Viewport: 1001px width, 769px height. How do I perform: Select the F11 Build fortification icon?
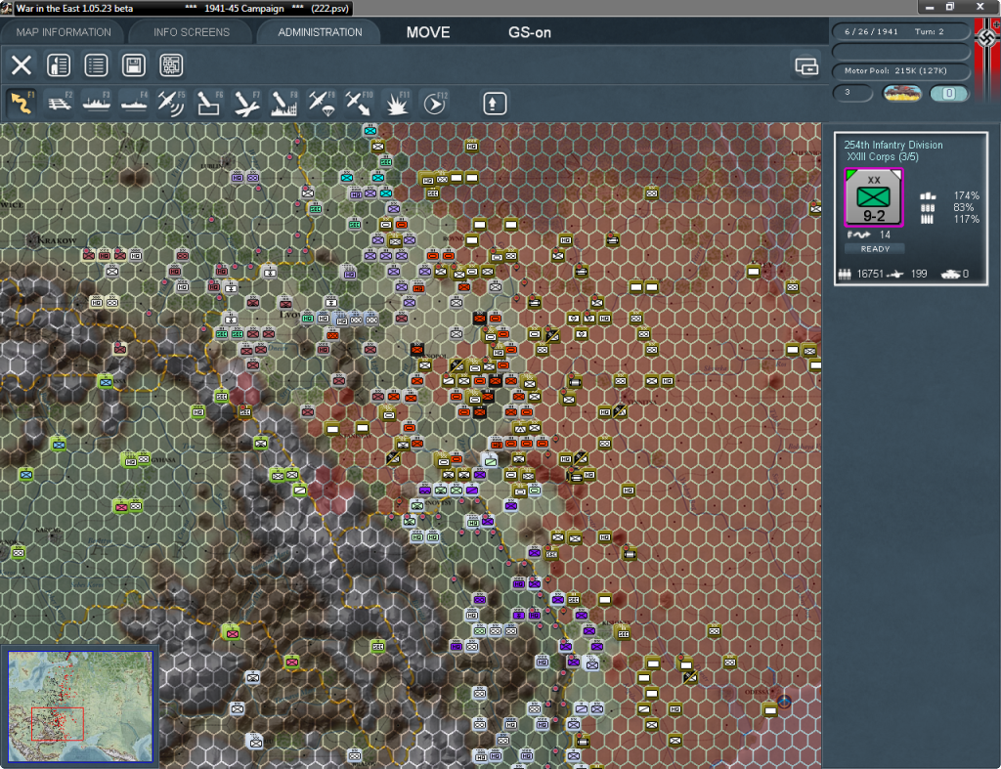(396, 104)
